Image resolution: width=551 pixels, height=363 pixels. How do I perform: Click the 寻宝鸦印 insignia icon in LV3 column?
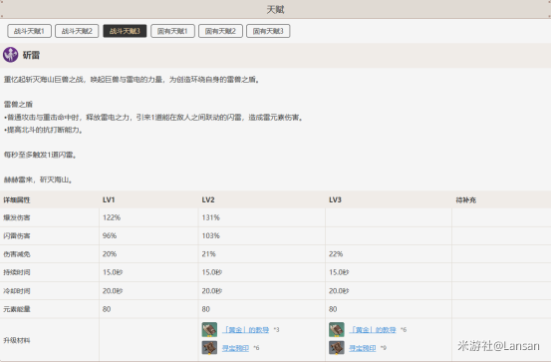337,347
